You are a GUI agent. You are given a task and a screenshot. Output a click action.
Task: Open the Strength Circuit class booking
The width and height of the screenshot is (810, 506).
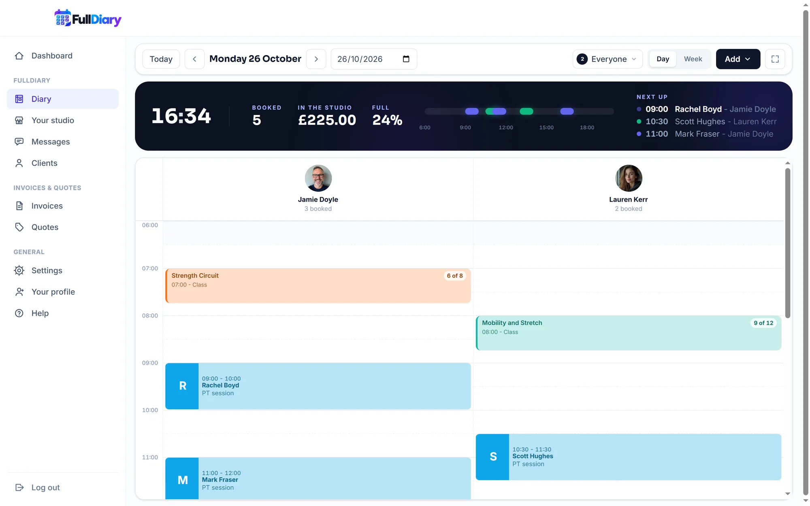click(x=318, y=286)
